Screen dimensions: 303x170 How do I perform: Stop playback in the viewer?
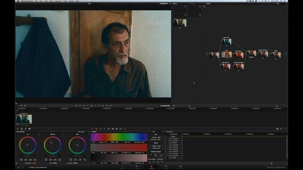(91, 106)
